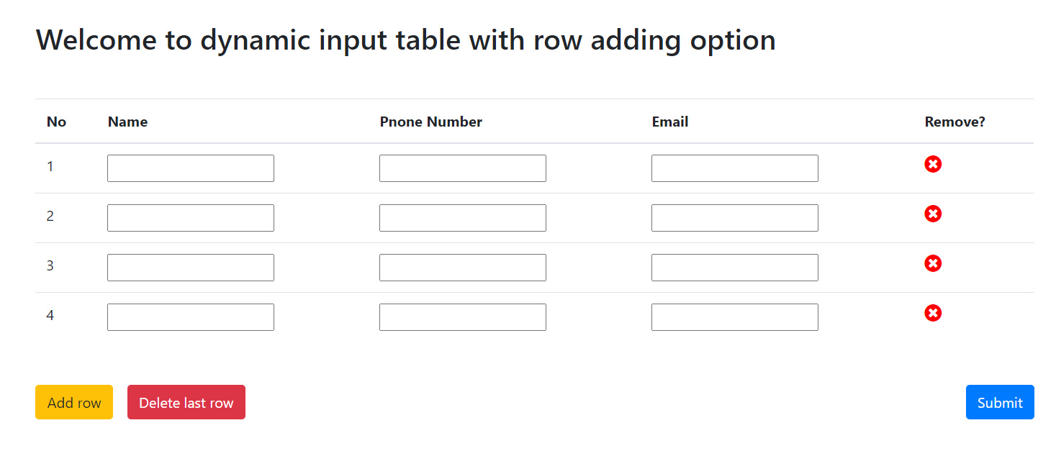Select the Name field in row 3
Image resolution: width=1056 pixels, height=451 pixels.
pyautogui.click(x=191, y=268)
